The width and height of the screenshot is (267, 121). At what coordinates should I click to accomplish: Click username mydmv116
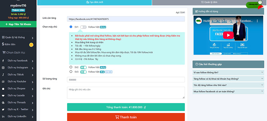18,6
